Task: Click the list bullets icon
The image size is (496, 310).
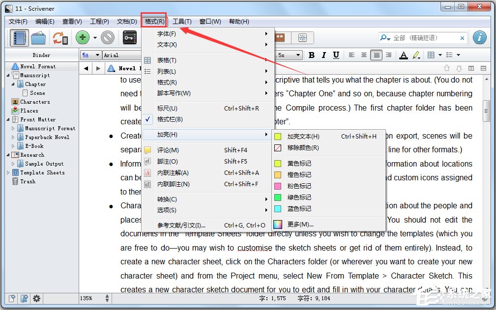Action: point(449,55)
